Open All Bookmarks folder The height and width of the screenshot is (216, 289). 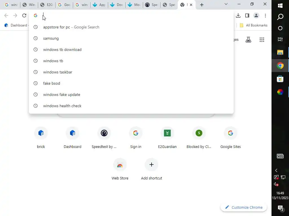[x=253, y=25]
